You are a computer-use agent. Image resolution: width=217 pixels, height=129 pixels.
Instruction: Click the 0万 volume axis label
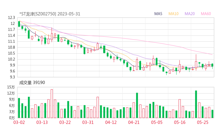point(12,118)
